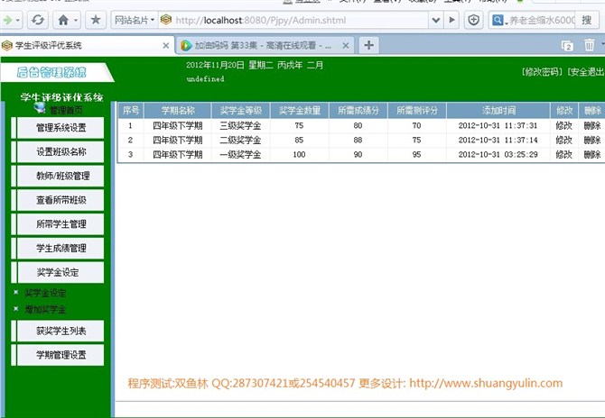Click the 安全退出 link

[585, 71]
